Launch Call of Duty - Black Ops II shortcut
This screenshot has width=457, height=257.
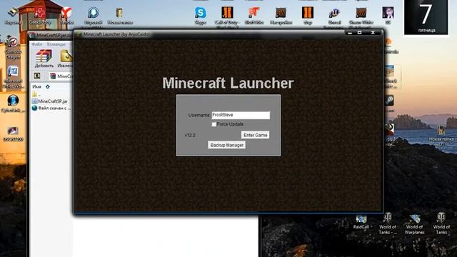coord(227,16)
